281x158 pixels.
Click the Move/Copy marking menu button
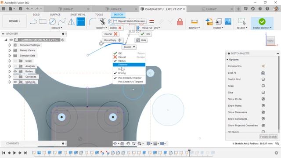pyautogui.click(x=113, y=40)
